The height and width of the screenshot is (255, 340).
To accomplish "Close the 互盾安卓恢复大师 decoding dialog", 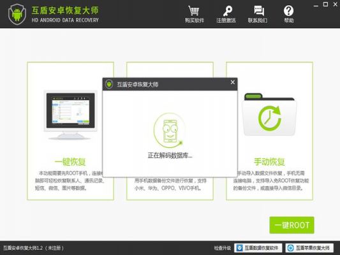I will (x=232, y=82).
